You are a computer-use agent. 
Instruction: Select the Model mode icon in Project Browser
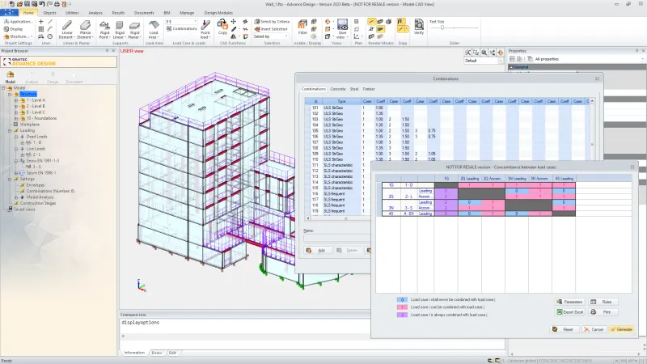11,77
